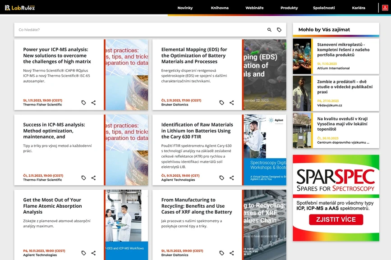The height and width of the screenshot is (260, 391).
Task: Open 'Identification of Raw Materials' webinar title
Action: [197, 131]
